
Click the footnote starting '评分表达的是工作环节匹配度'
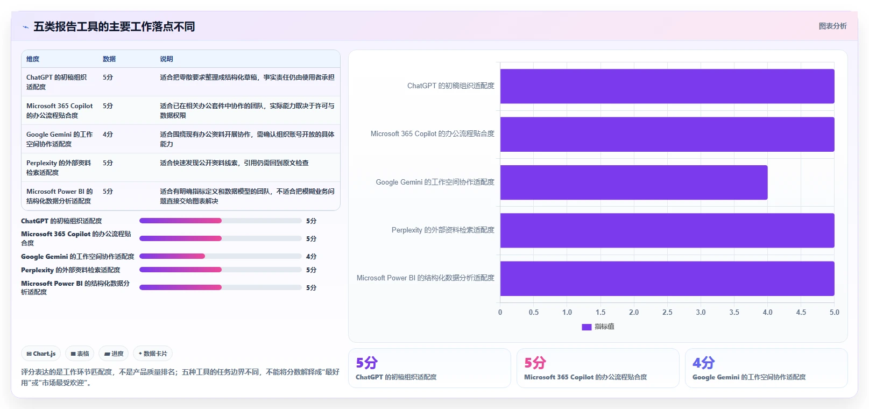(x=180, y=377)
